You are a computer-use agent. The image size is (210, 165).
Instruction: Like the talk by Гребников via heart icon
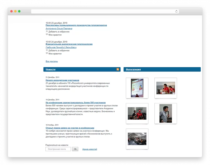[x=47, y=54]
